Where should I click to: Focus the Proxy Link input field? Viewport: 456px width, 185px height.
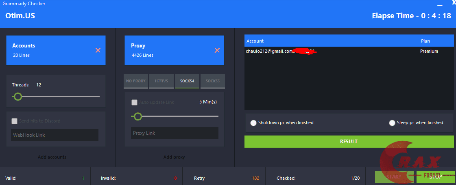coord(175,133)
